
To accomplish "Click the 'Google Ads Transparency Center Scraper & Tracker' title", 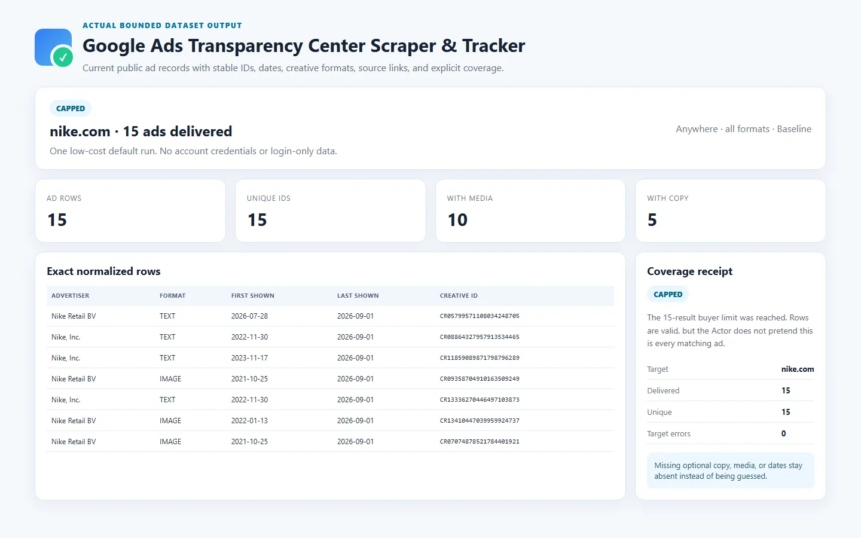I will pyautogui.click(x=304, y=45).
